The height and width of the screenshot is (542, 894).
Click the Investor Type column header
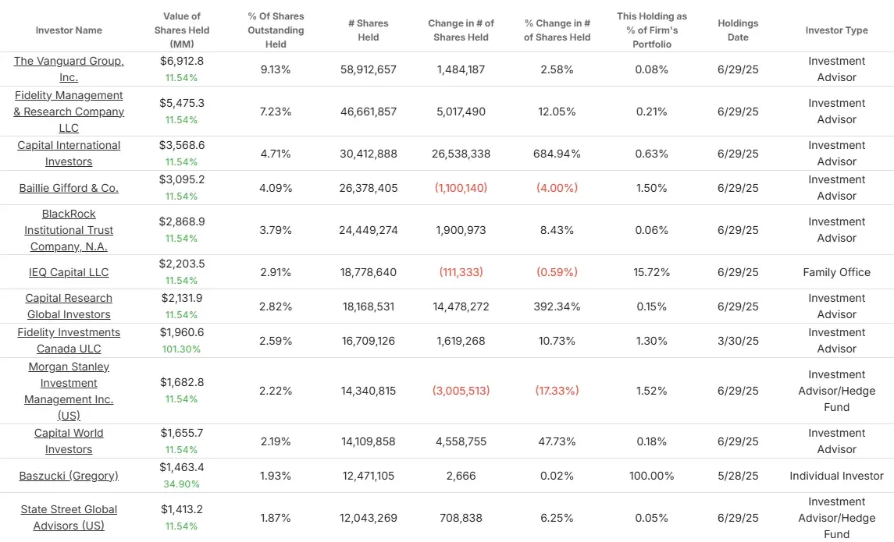point(836,30)
